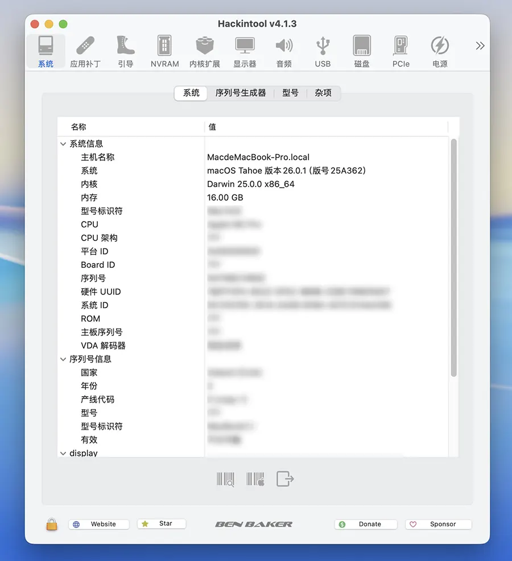Show more toolbar items via overflow chevron
Viewport: 512px width, 561px height.
[x=480, y=46]
